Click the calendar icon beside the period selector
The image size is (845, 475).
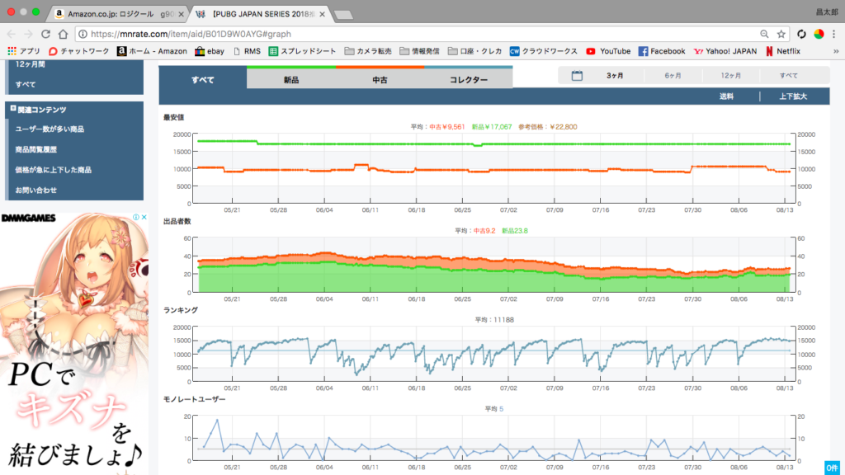577,75
